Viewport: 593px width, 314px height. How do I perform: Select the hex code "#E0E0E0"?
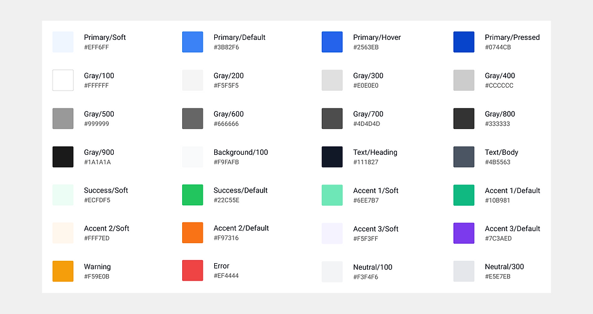click(x=365, y=85)
